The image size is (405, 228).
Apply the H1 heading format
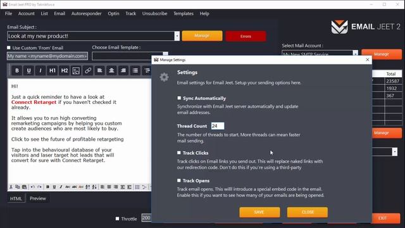tap(53, 70)
